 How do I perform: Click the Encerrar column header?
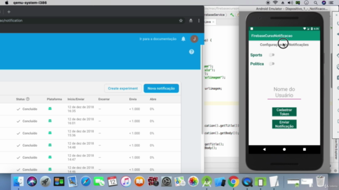pyautogui.click(x=104, y=99)
